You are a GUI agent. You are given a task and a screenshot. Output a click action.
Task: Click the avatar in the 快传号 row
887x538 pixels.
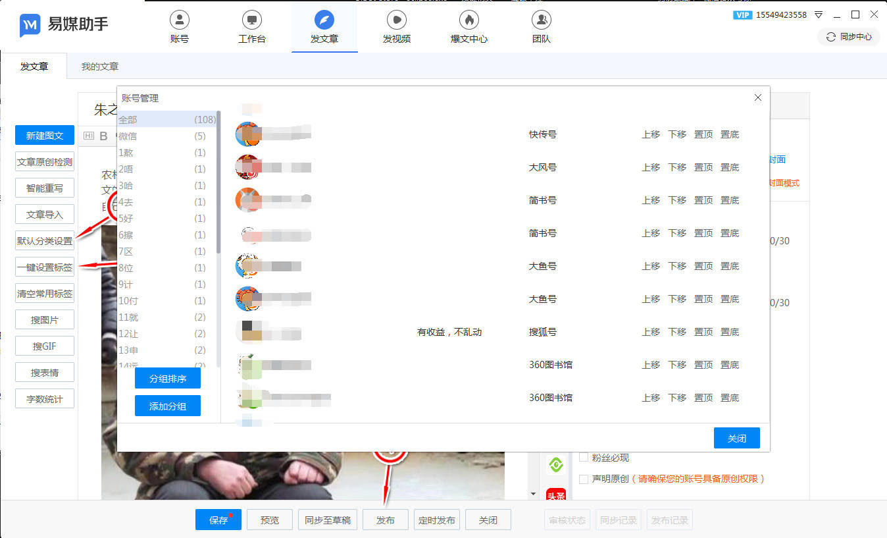[248, 134]
